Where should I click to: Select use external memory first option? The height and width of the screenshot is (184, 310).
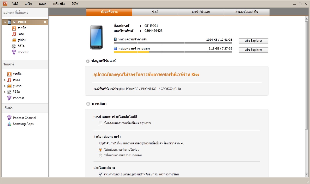(100, 155)
